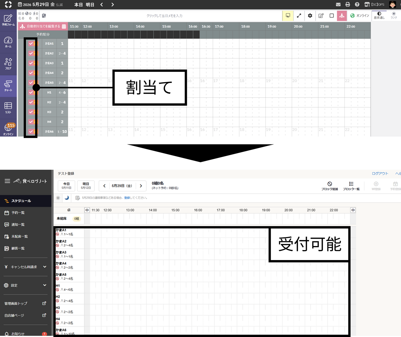Click 自動割り当てを編集する button
Image resolution: width=401 pixels, height=337 pixels.
coord(43,26)
